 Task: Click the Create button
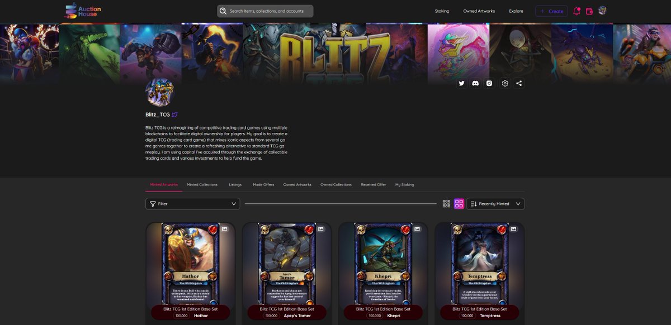tap(551, 11)
